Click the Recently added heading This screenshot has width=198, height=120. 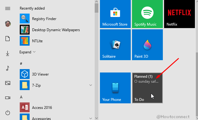tap(32, 8)
